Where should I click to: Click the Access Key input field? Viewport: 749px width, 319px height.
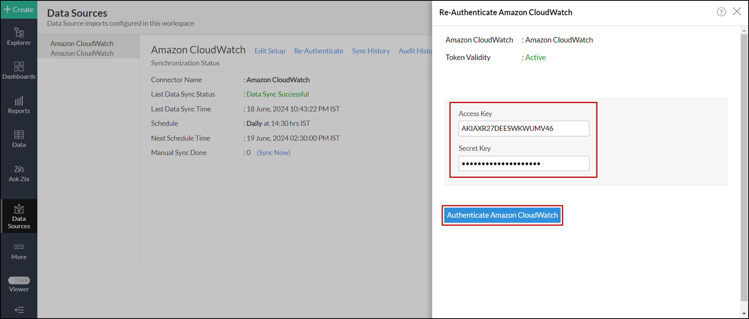tap(524, 129)
